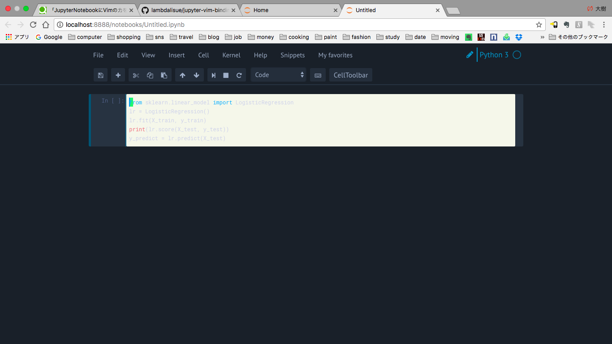Viewport: 612px width, 344px height.
Task: Cut selected cell using the scissors icon
Action: click(136, 75)
